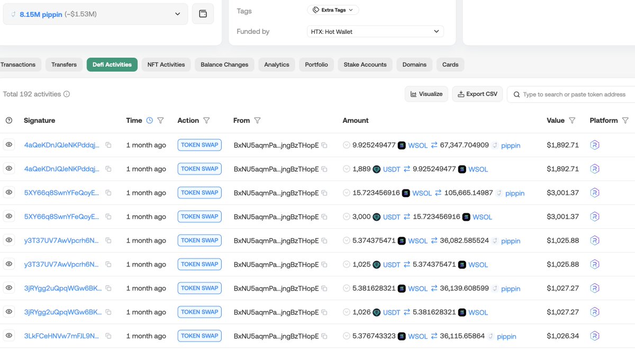This screenshot has height=350, width=635.
Task: Toggle eye icon for first 4aQeKDnJQJe row
Action: tap(9, 145)
